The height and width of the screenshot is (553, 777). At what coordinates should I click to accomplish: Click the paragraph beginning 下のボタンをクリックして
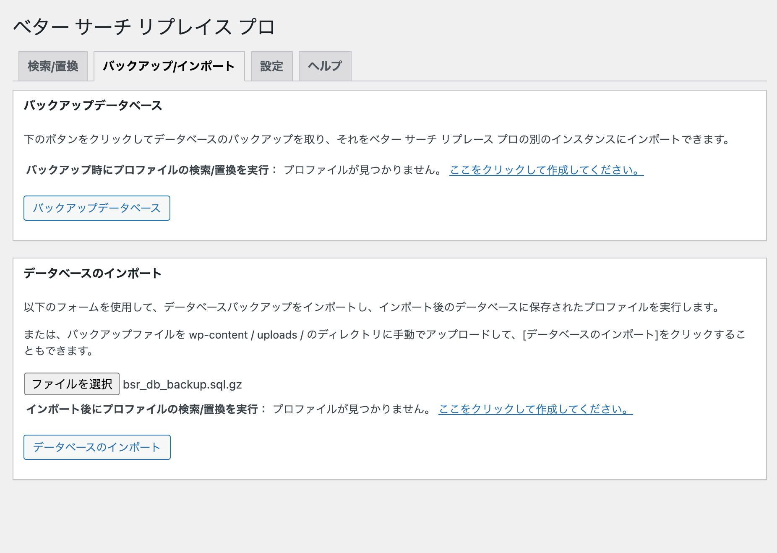coord(378,139)
